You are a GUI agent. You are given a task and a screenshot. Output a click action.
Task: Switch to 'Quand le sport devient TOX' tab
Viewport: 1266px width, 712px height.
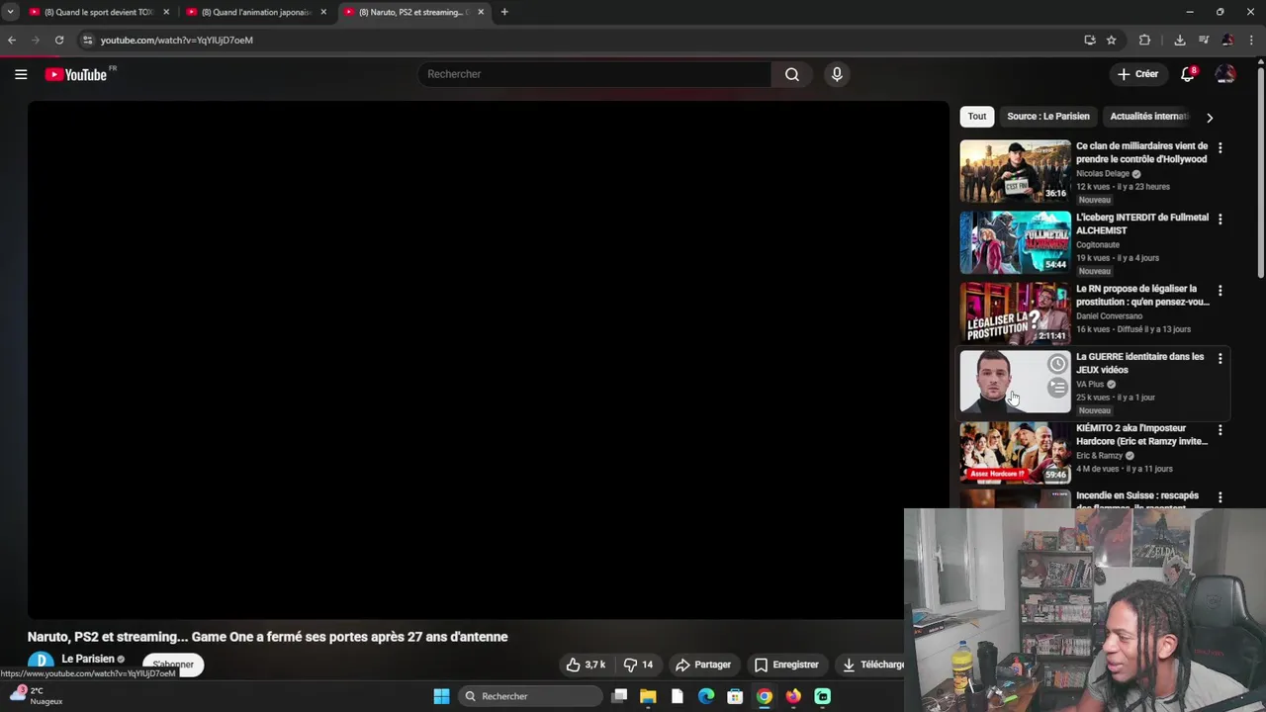99,12
